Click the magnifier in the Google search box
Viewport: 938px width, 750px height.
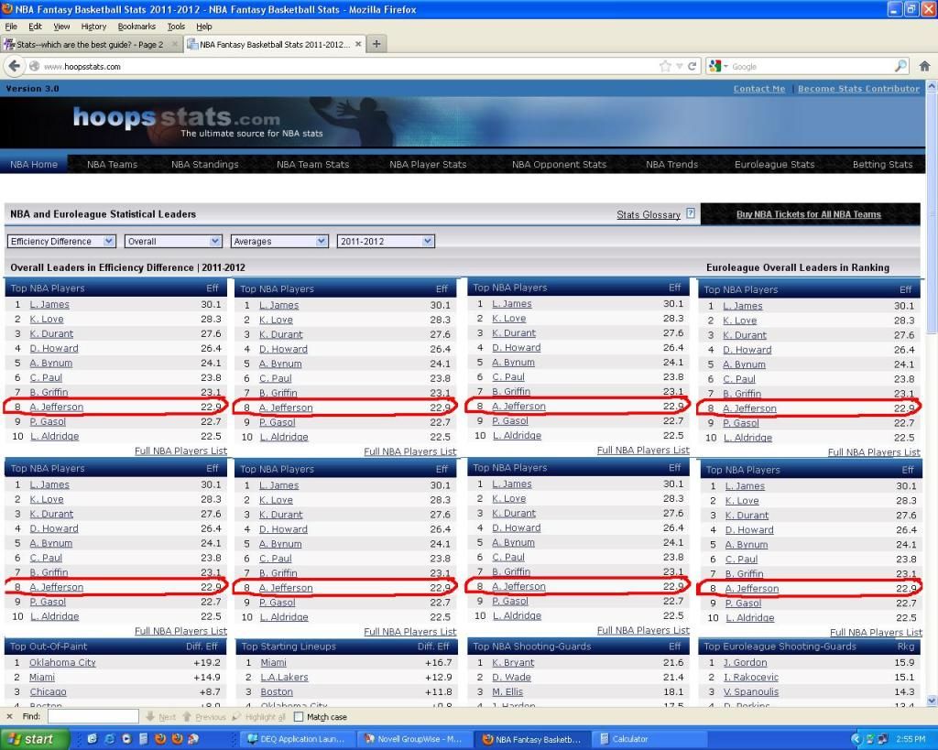point(900,66)
